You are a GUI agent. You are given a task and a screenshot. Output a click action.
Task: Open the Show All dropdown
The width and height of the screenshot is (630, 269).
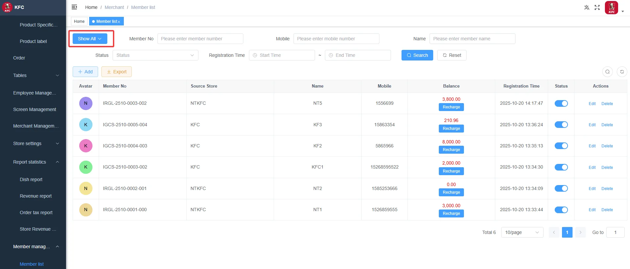coord(90,39)
